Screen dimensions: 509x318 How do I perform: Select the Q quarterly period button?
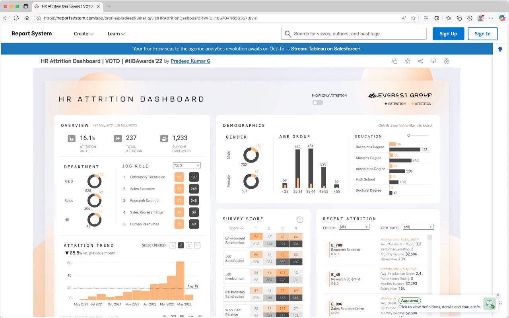pyautogui.click(x=189, y=245)
